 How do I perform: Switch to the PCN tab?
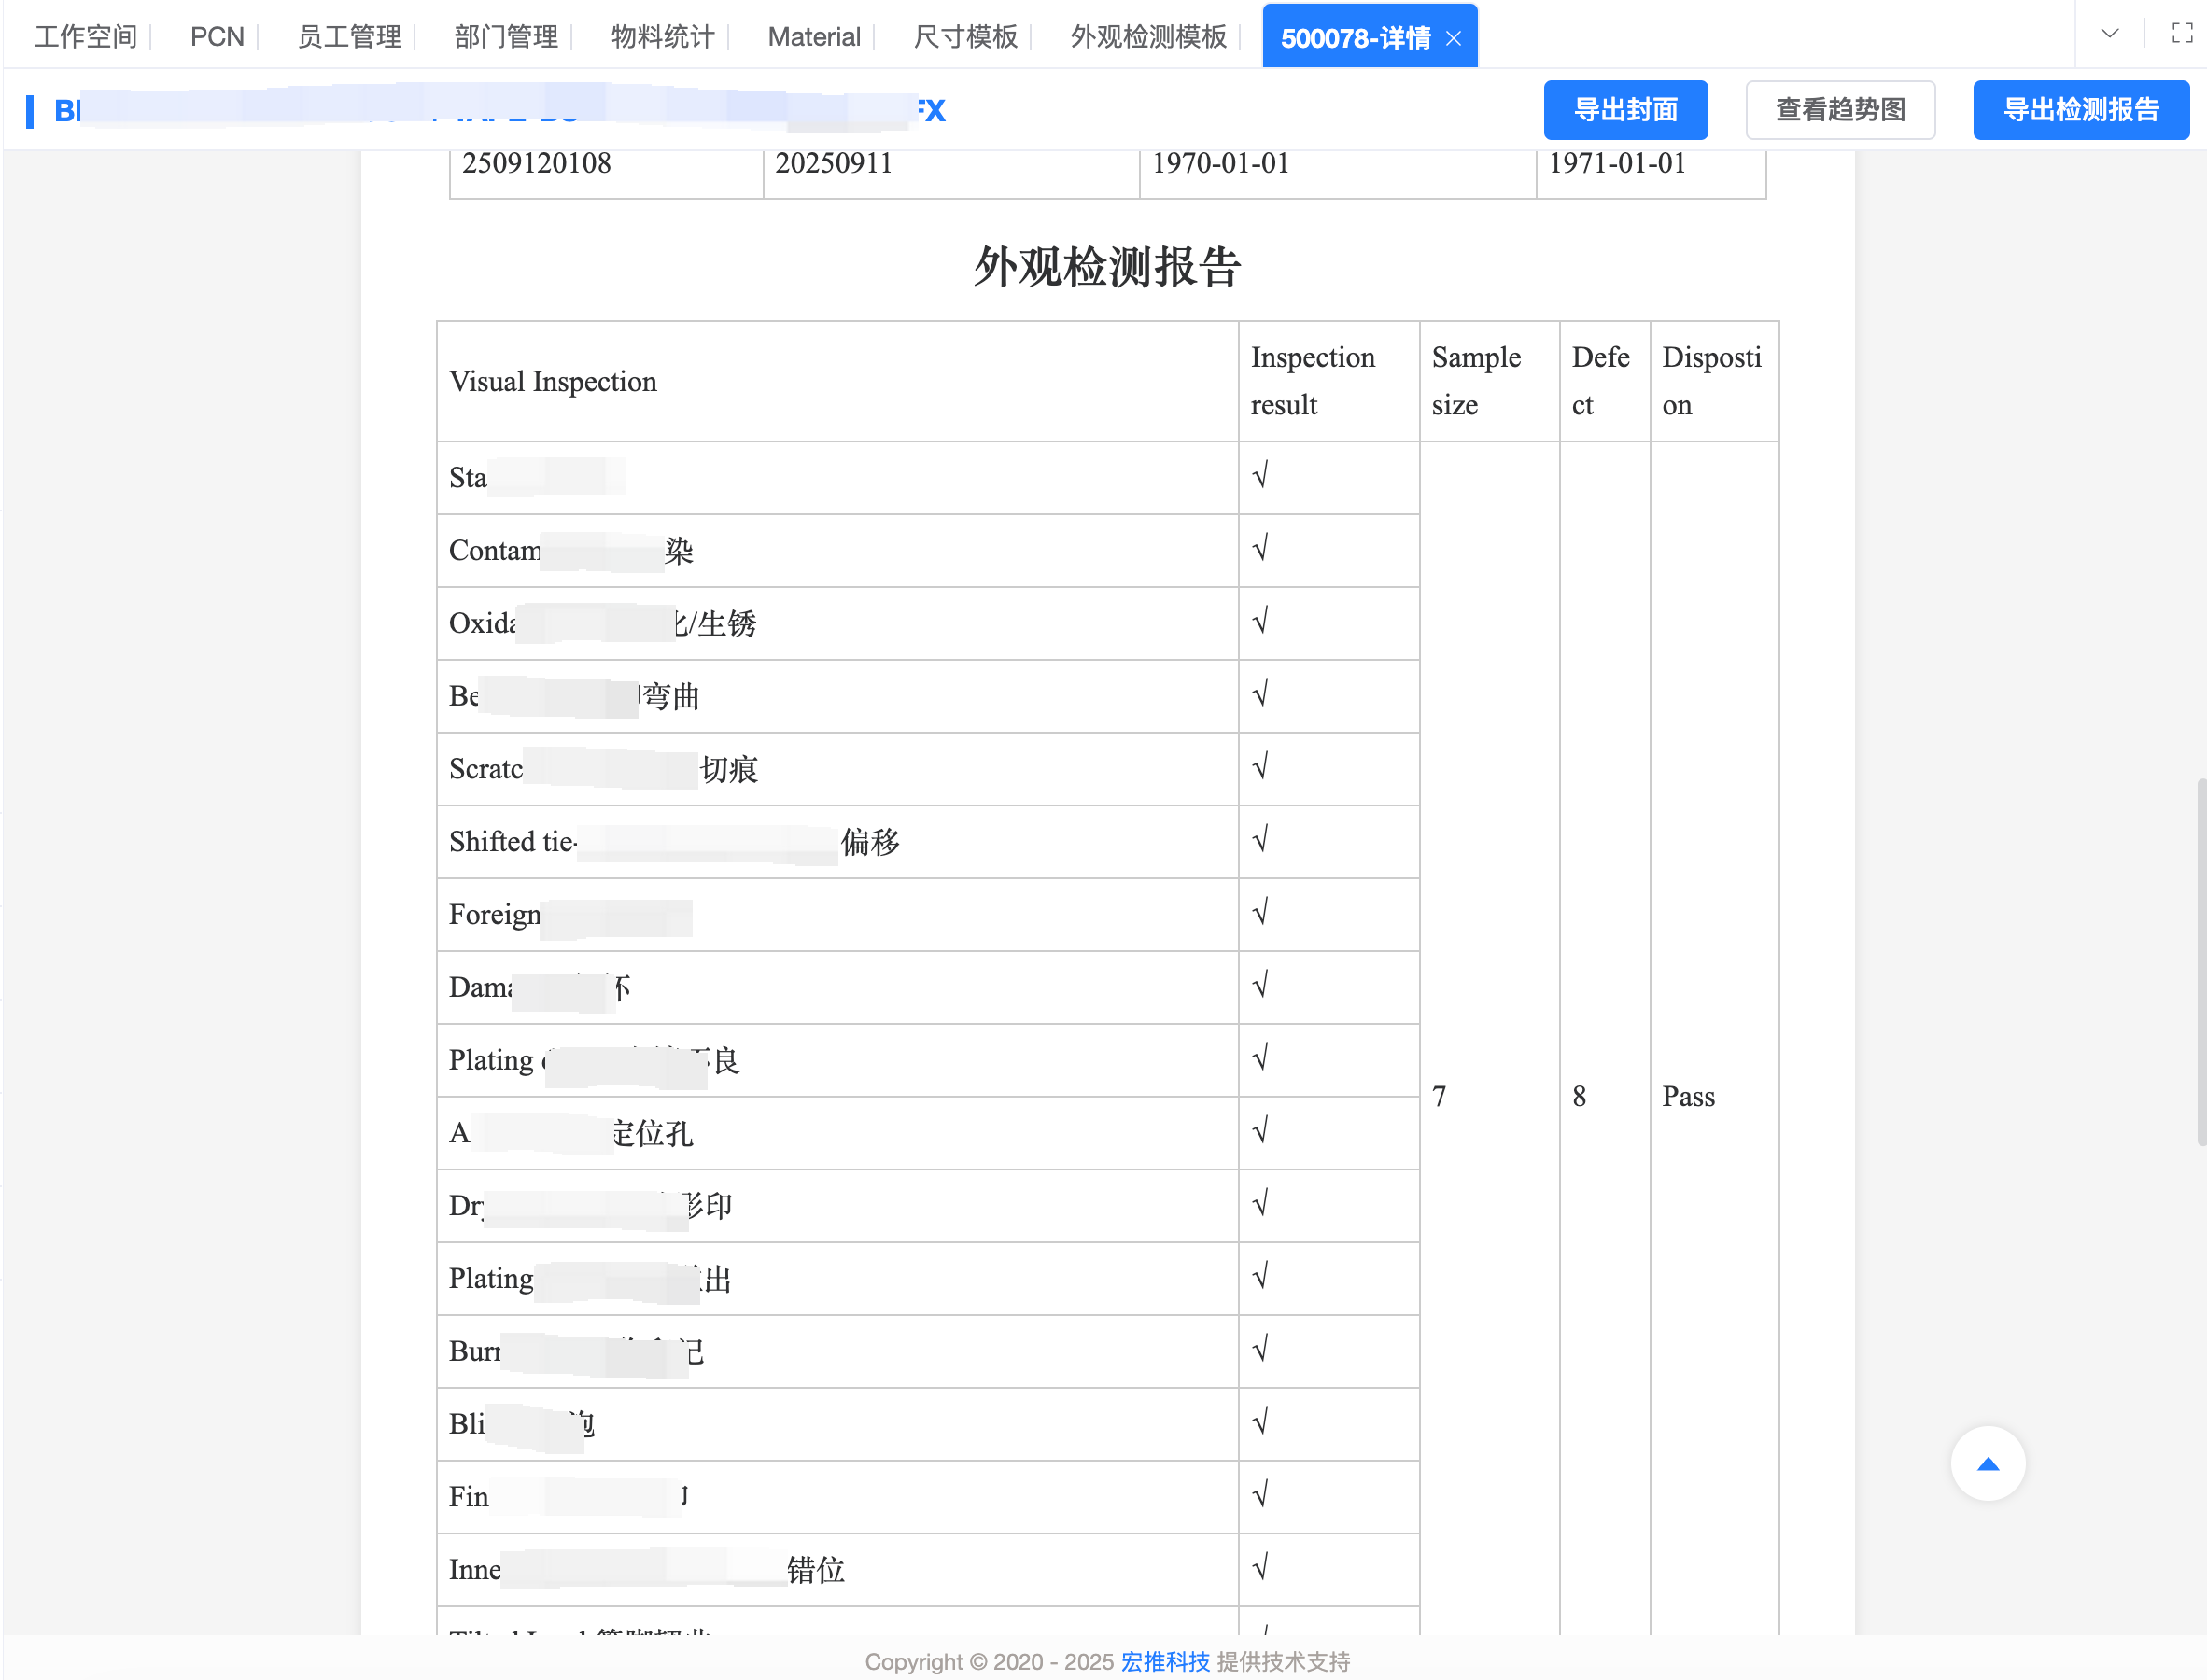click(x=216, y=37)
